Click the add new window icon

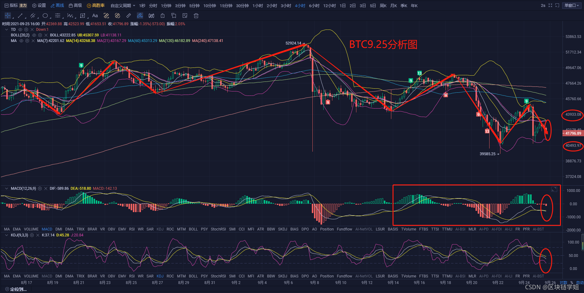tap(557, 6)
